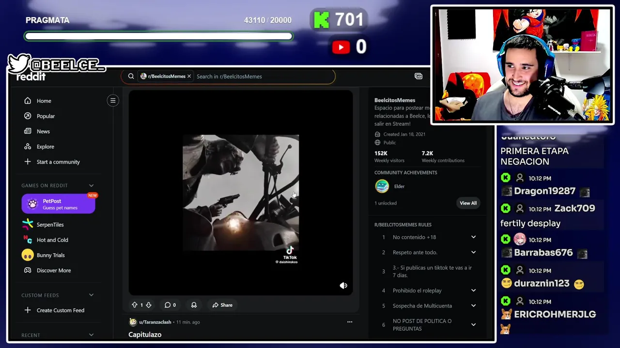This screenshot has width=620, height=348.
Task: Collapse the Games on Reddit section
Action: 91,186
